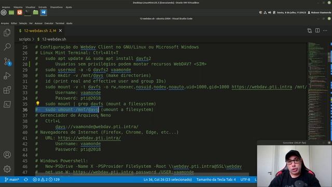Click the scripts breadcrumb folder
The height and width of the screenshot is (187, 332).
coord(25,39)
